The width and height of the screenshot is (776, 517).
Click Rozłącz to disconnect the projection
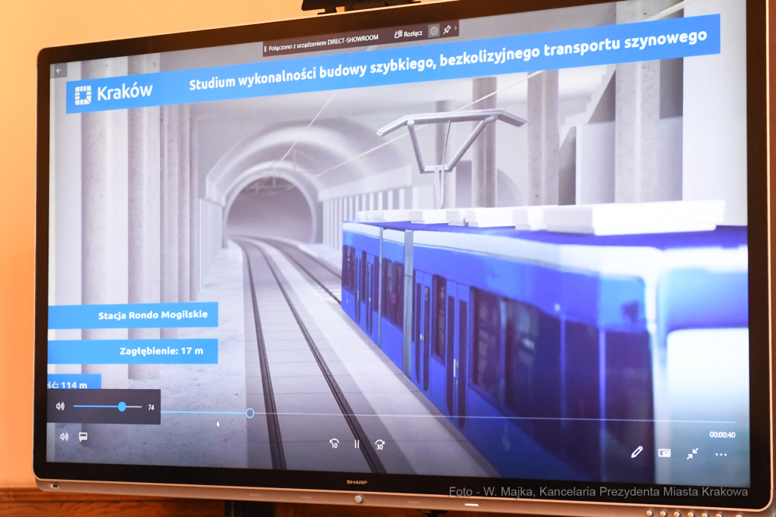click(x=408, y=34)
